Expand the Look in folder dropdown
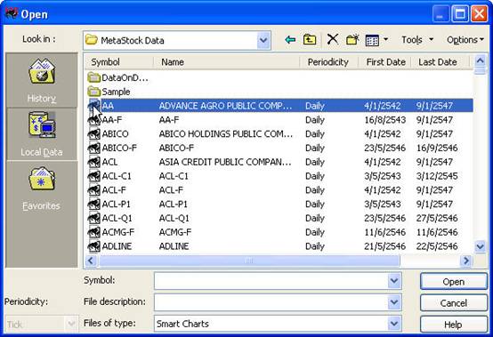 tap(263, 40)
